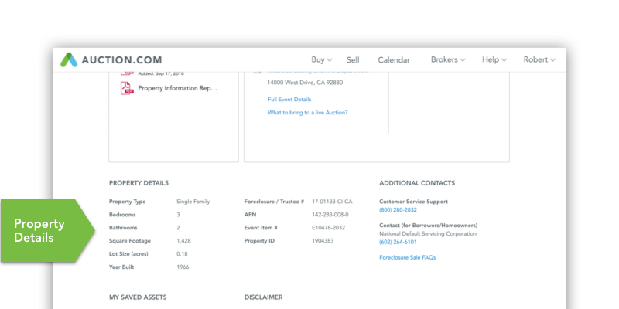Open the Buy dropdown menu
This screenshot has height=309, width=619.
click(321, 59)
